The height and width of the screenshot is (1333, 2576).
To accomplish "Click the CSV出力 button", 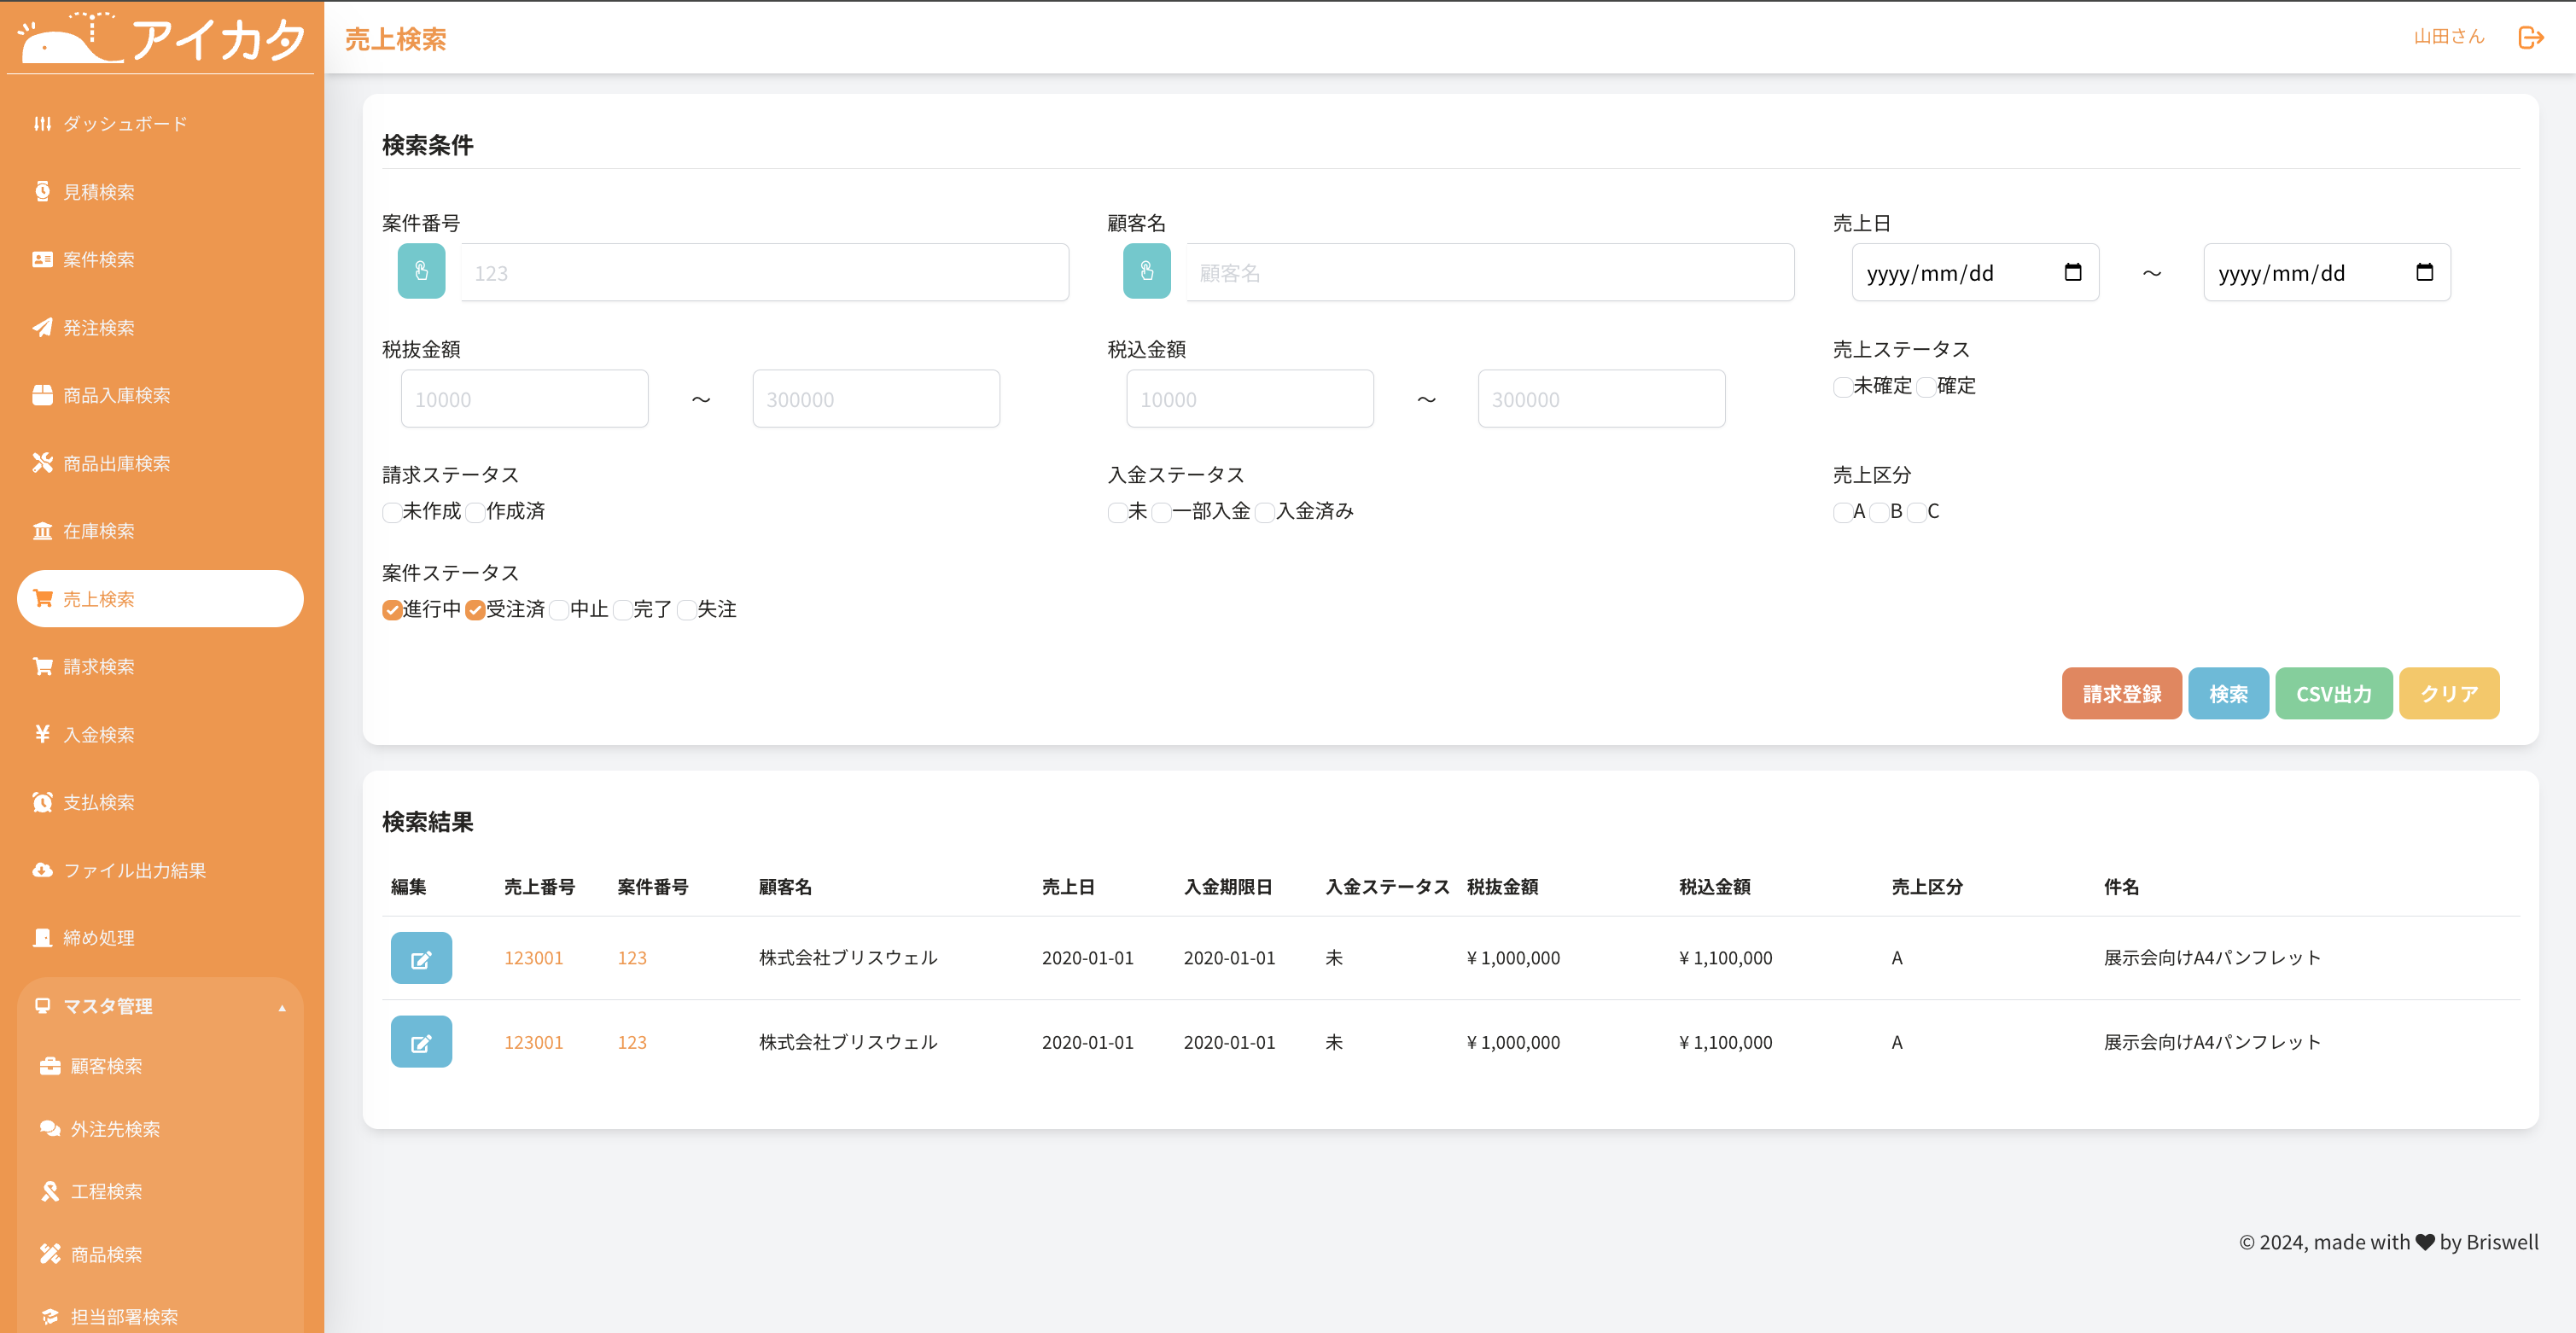I will tap(2333, 694).
